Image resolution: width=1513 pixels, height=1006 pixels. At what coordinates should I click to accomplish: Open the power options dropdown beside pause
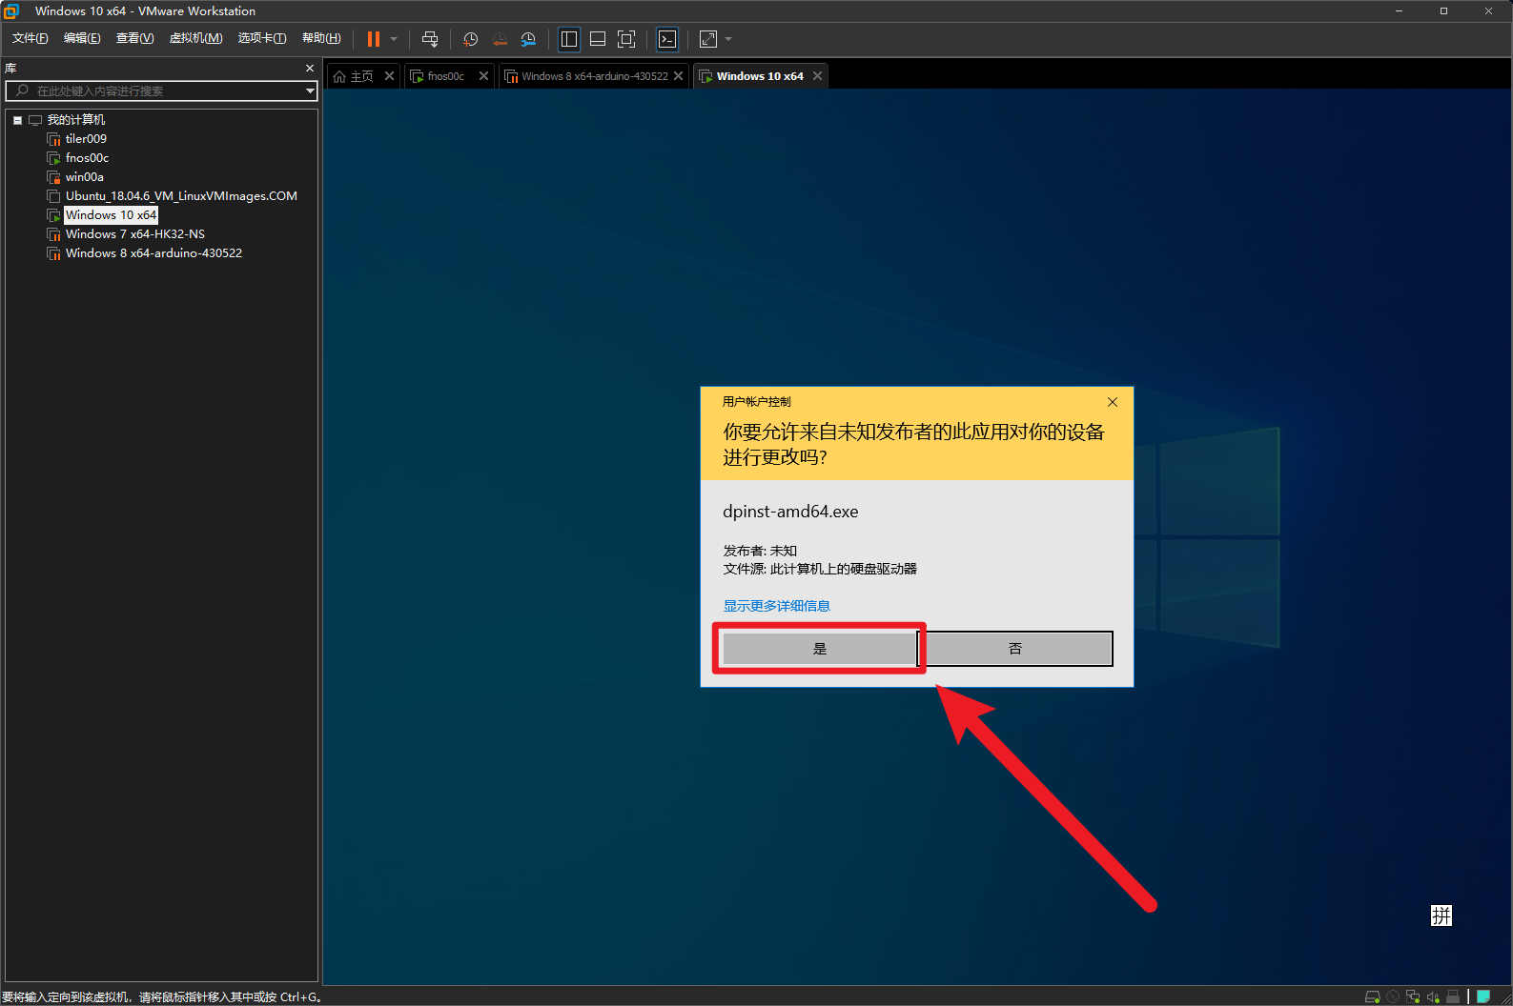click(394, 39)
